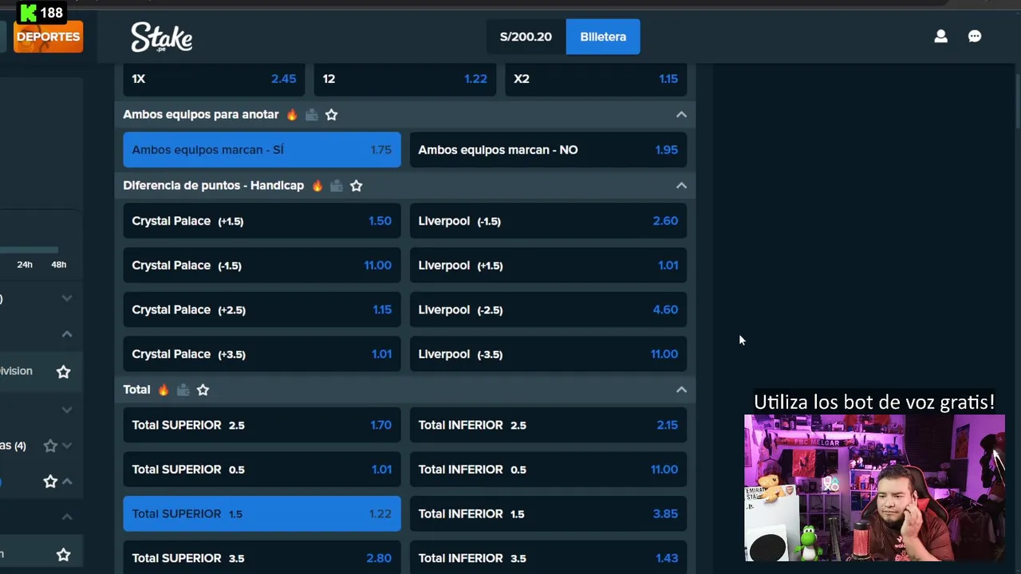Select Crystal Palace (-1.5) at 11.00

click(x=262, y=265)
